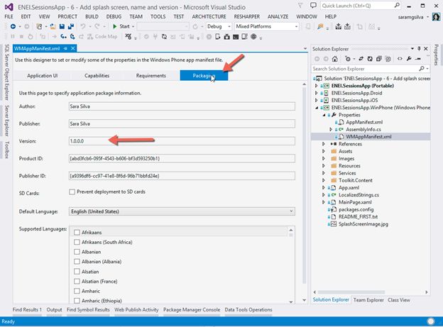This screenshot has height=327, width=443.
Task: Click the View Code icon in Solution Explorer
Action: 400,59
